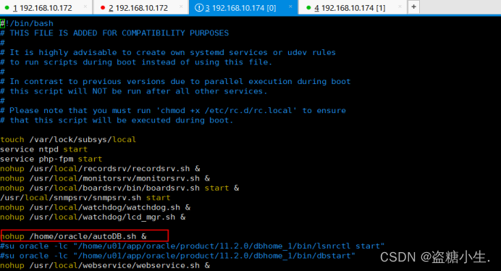Click the webservice.sh nohup line

pyautogui.click(x=105, y=265)
